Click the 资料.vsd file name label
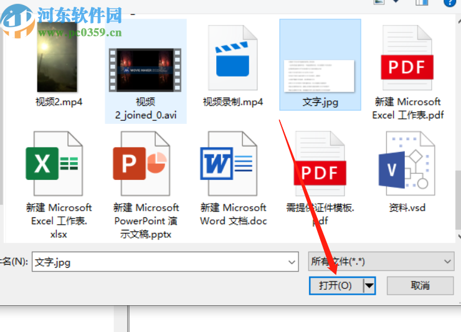The height and width of the screenshot is (332, 461). pyautogui.click(x=407, y=208)
